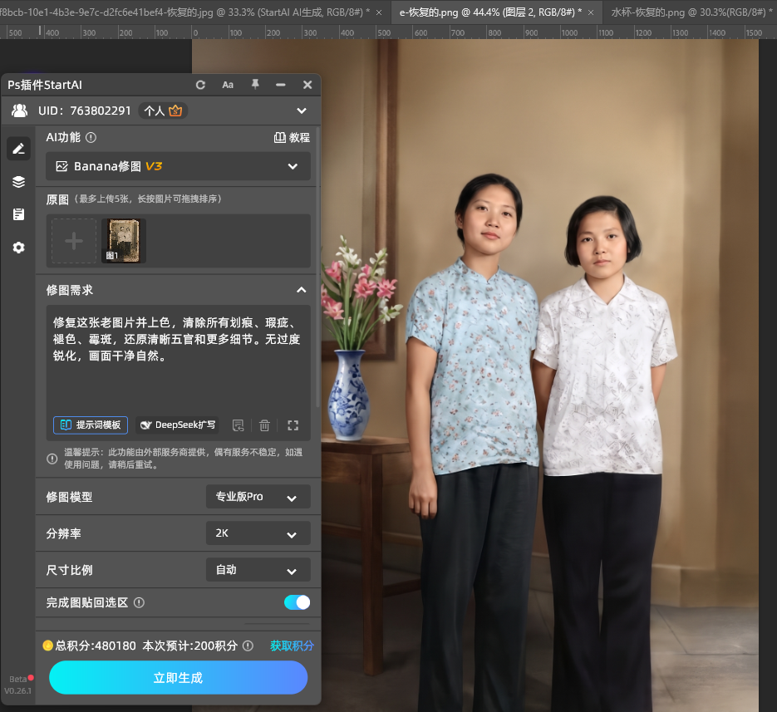777x712 pixels.
Task: Click the 立即生成 generate button
Action: tap(179, 677)
